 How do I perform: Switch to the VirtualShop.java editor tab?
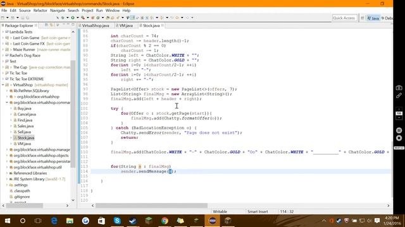(x=95, y=25)
